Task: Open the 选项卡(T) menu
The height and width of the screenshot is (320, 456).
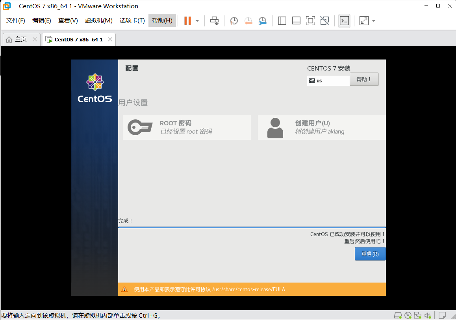Action: pos(132,20)
